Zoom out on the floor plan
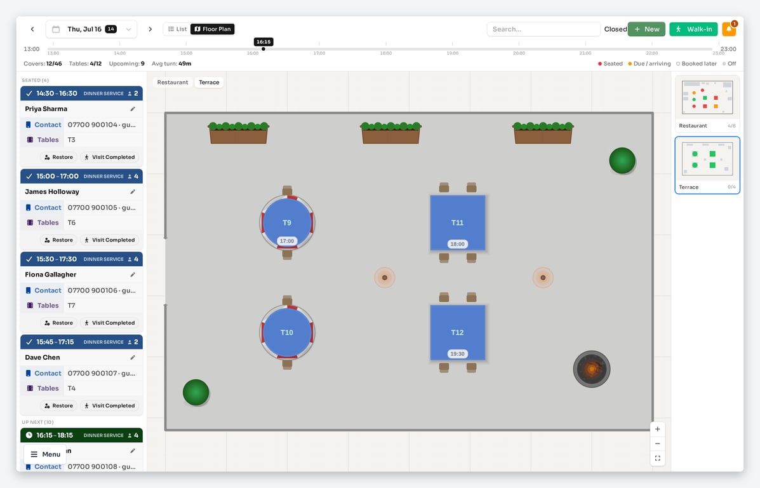Viewport: 760px width, 488px height. [x=657, y=444]
